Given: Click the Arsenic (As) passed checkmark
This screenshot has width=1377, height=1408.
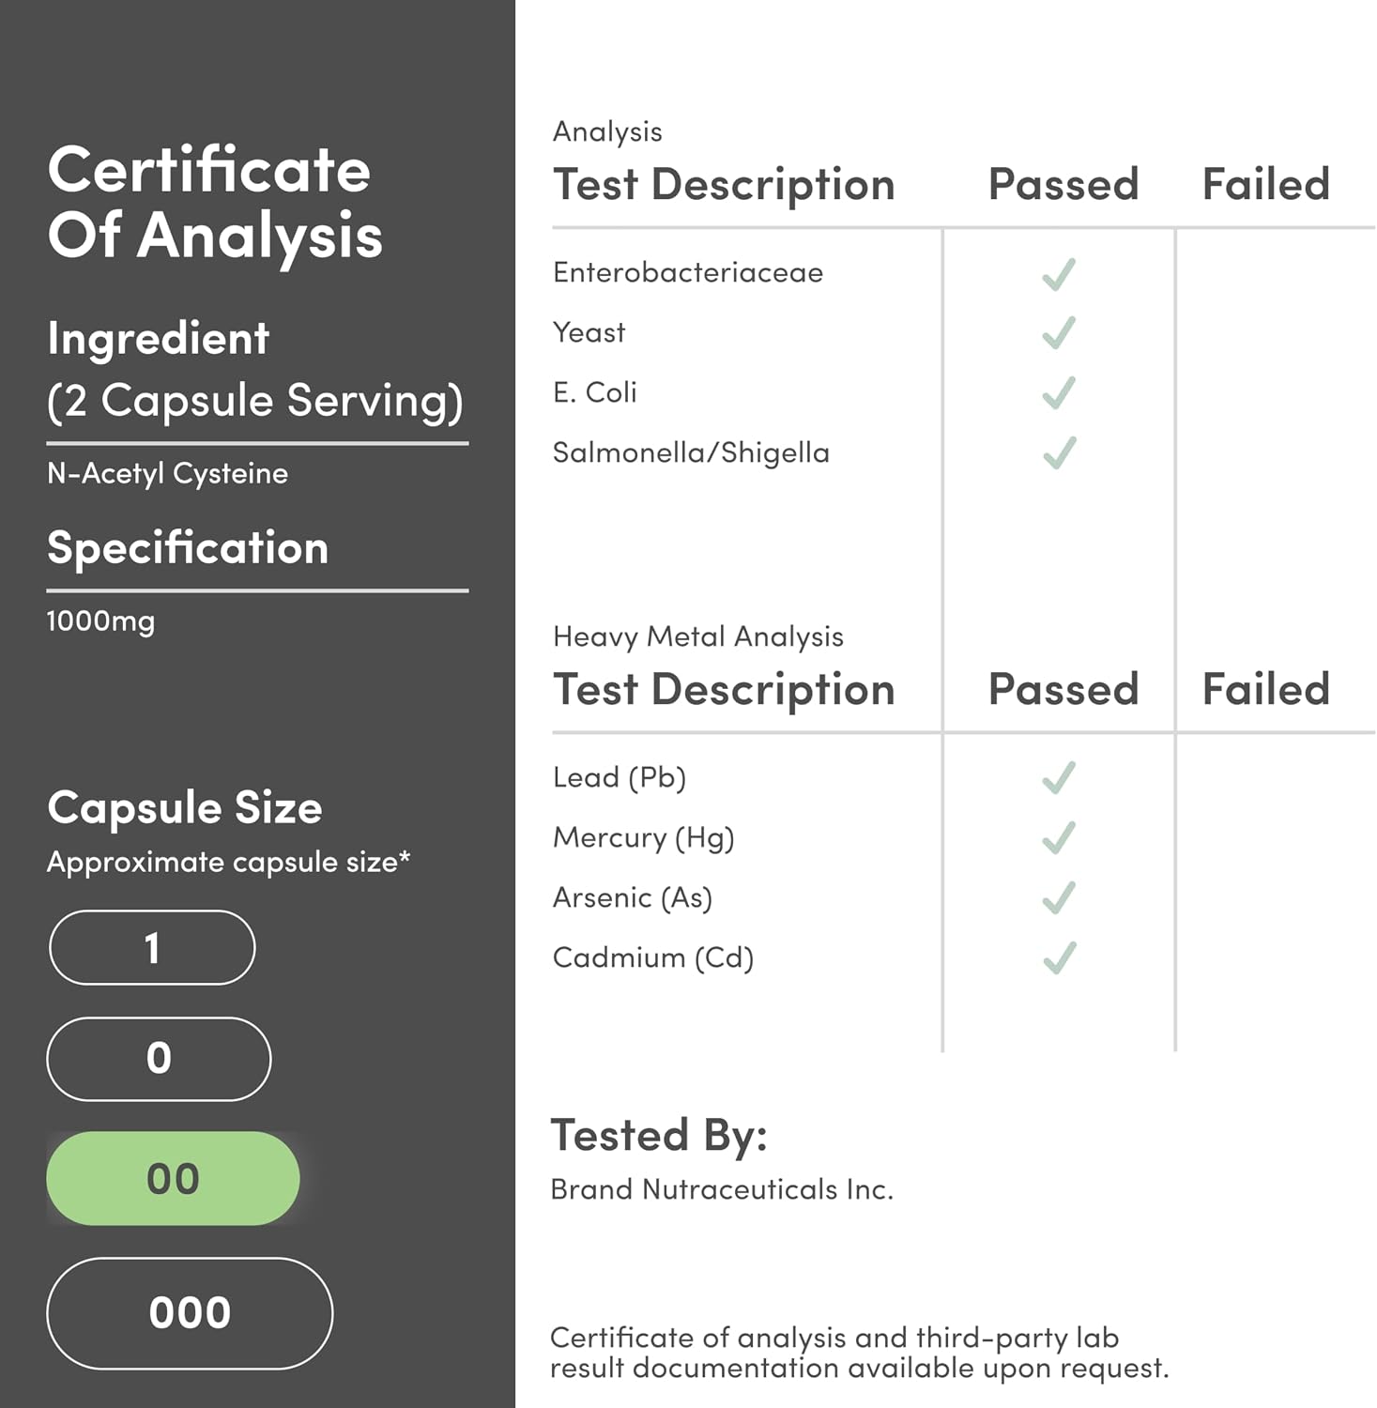Looking at the screenshot, I should 1059,898.
